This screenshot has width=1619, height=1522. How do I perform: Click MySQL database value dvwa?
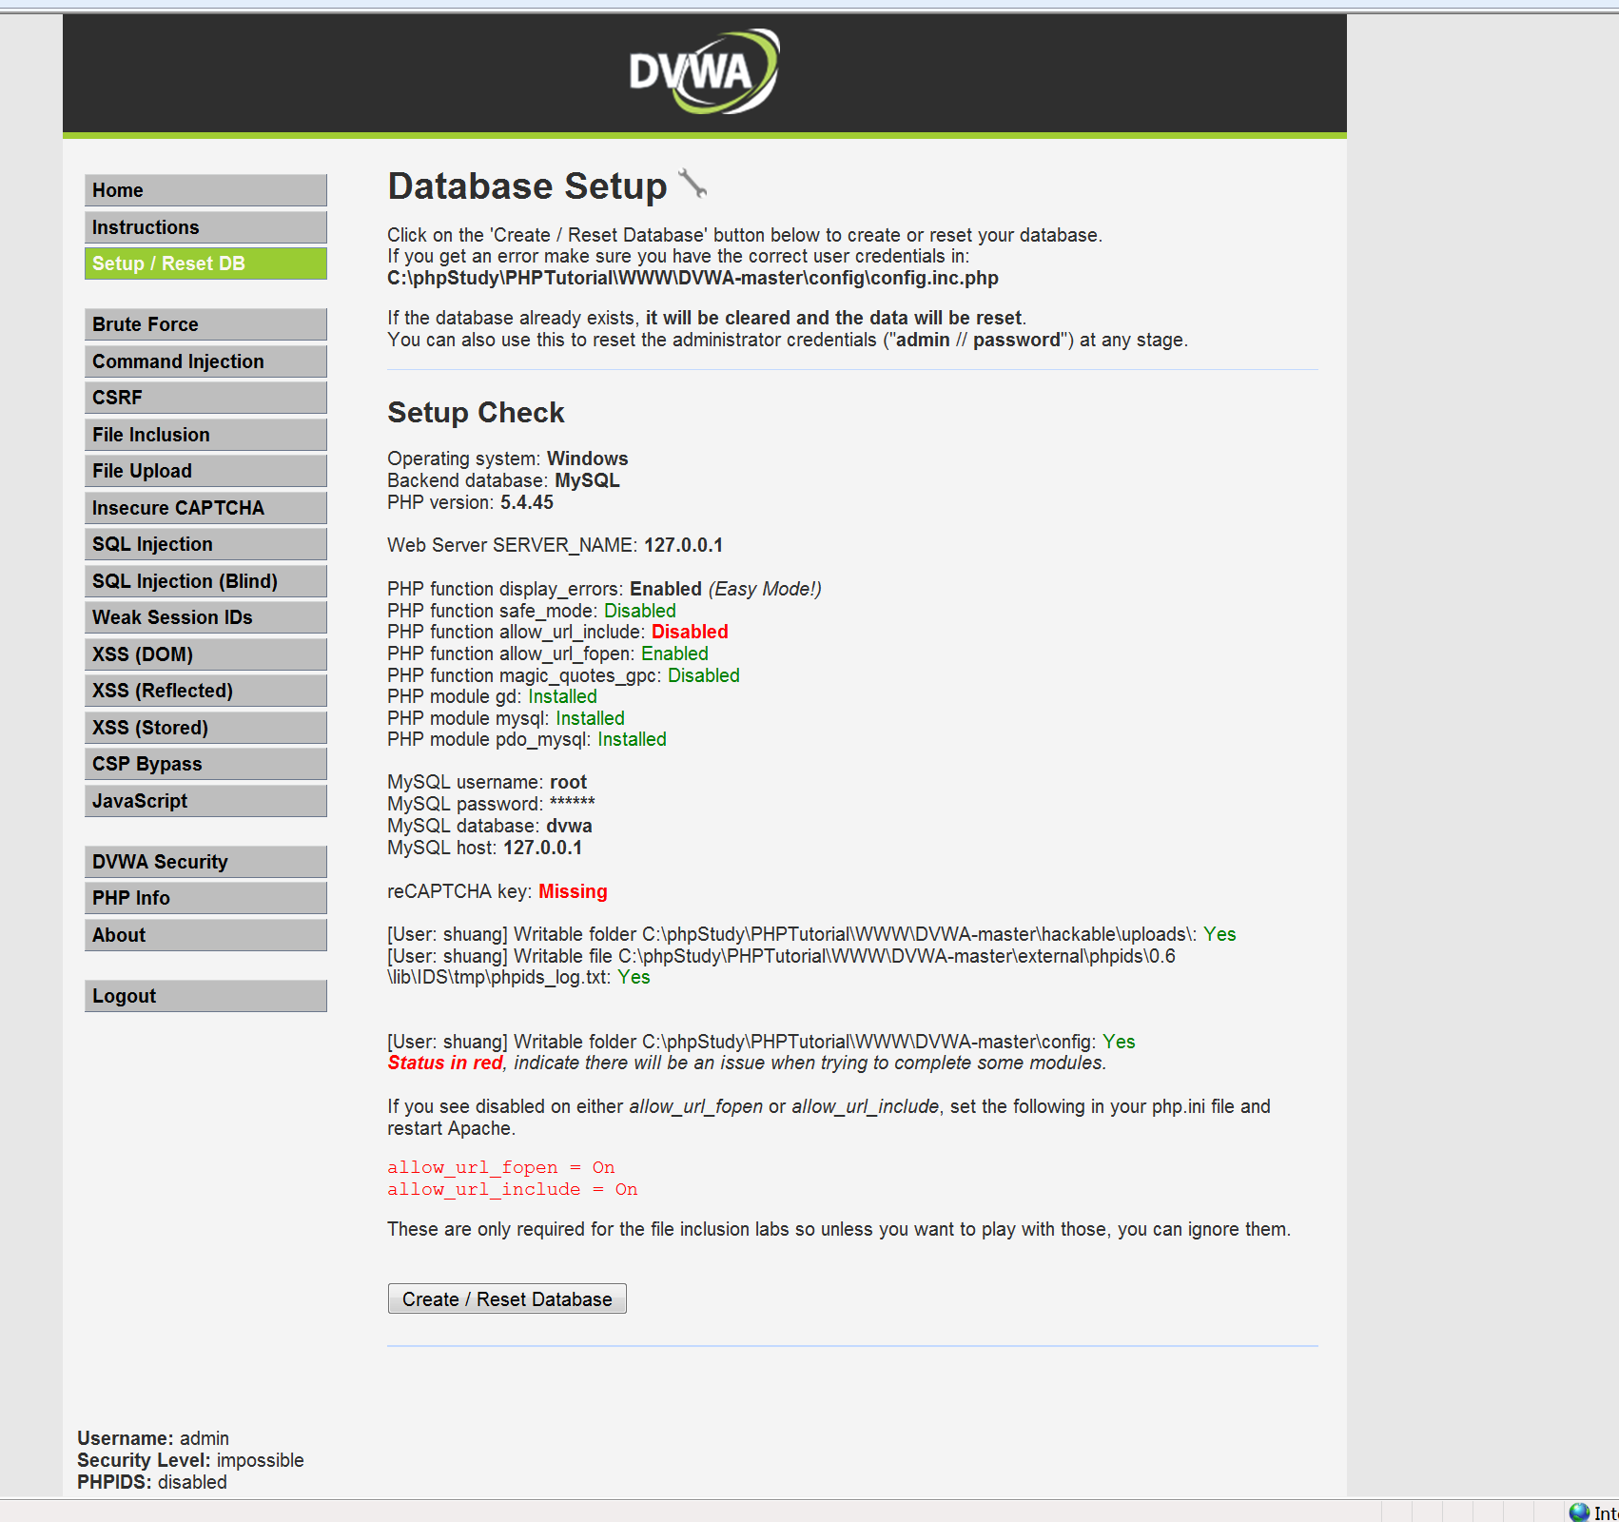tap(569, 826)
